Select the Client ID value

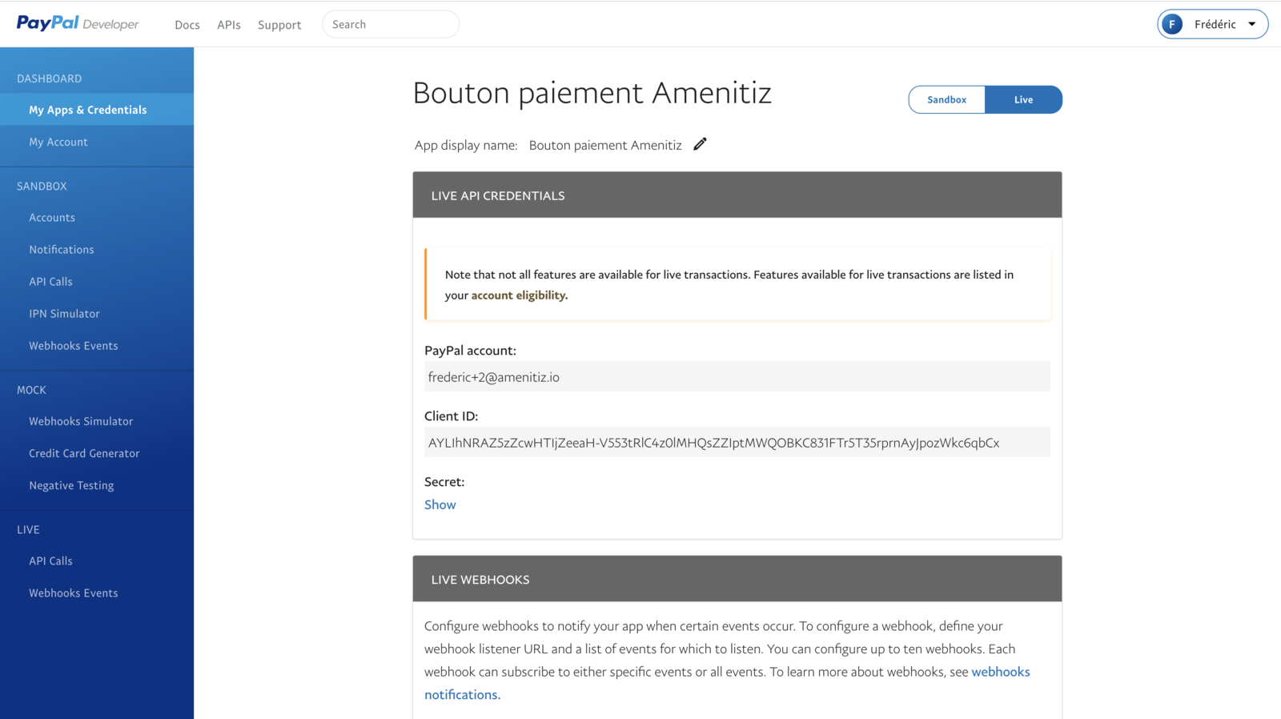pyautogui.click(x=737, y=442)
